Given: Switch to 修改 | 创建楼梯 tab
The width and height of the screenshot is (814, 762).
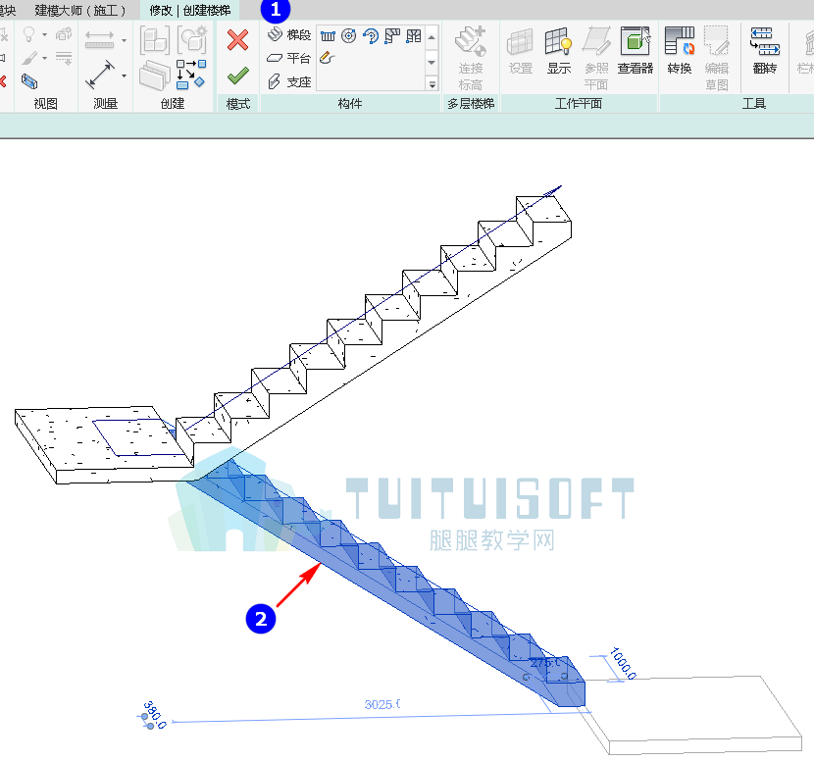Looking at the screenshot, I should click(x=189, y=10).
